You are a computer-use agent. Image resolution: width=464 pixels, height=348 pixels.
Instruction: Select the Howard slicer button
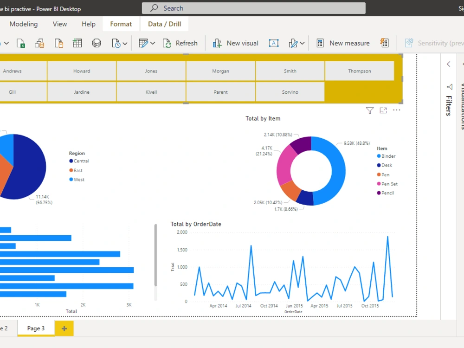point(82,71)
